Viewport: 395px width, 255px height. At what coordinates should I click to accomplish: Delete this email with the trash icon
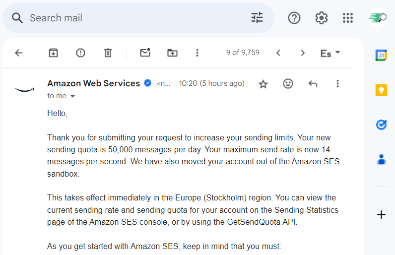[x=108, y=53]
